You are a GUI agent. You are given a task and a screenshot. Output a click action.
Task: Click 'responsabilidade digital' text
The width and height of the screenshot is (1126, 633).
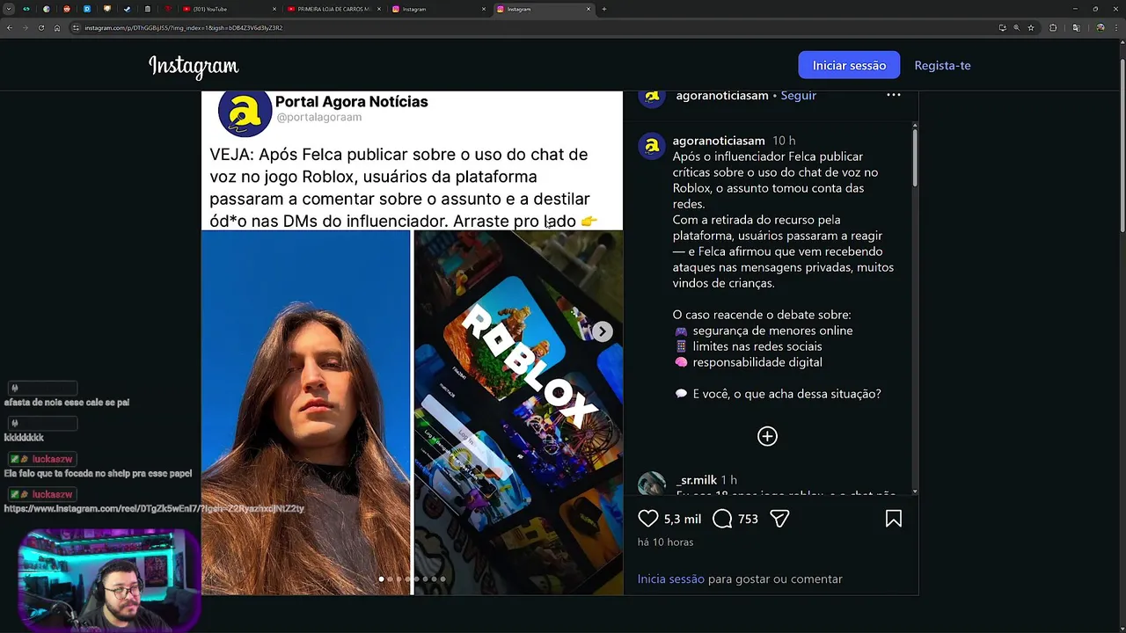tap(757, 362)
